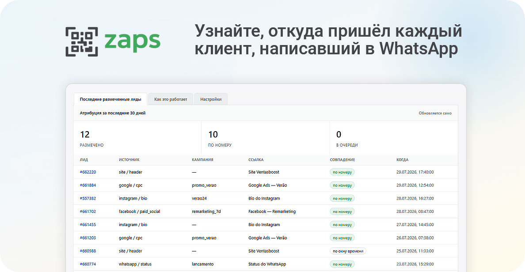The width and height of the screenshot is (525, 272).
Task: Open lead #660988
Action: [x=88, y=251]
